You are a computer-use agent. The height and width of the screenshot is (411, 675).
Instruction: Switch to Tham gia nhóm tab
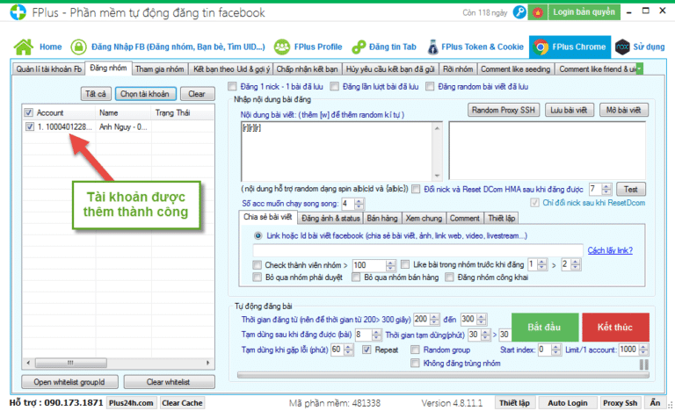pos(160,68)
